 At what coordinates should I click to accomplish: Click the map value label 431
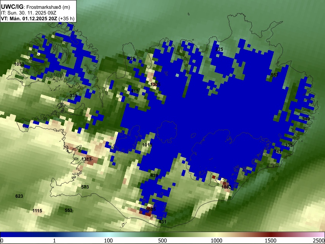click(x=162, y=221)
